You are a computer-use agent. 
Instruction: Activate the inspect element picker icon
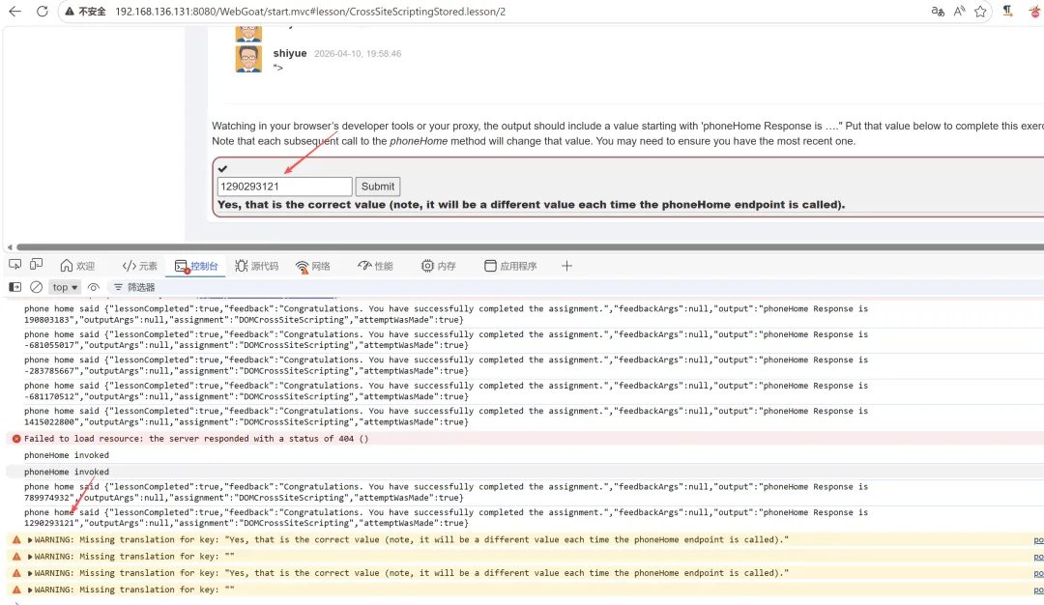[14, 265]
